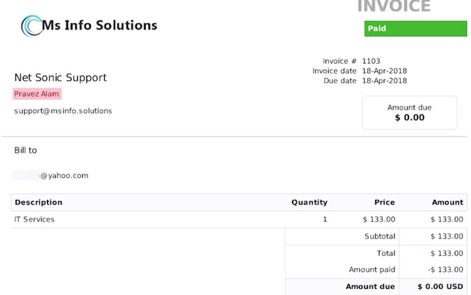Click the Subtotal $ 133.00 value

pos(447,236)
